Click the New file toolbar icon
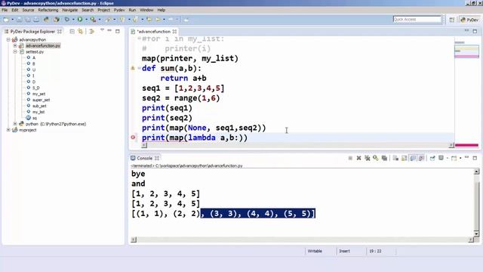 (6, 20)
